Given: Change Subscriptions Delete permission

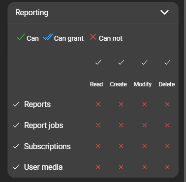Looking at the screenshot, I should (x=167, y=146).
